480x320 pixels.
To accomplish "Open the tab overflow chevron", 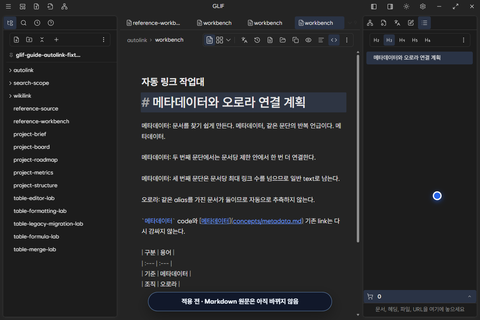I will 350,23.
